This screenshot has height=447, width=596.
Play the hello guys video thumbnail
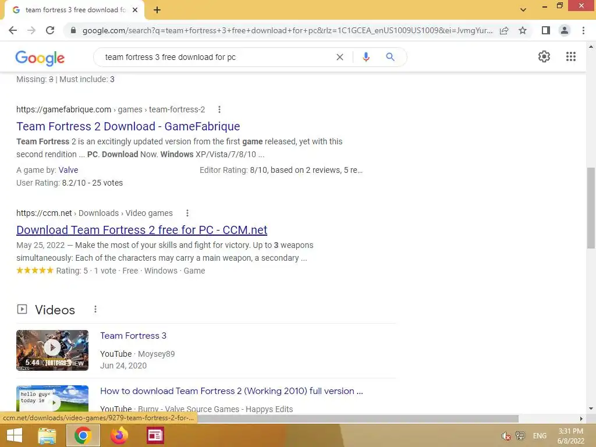click(x=52, y=398)
